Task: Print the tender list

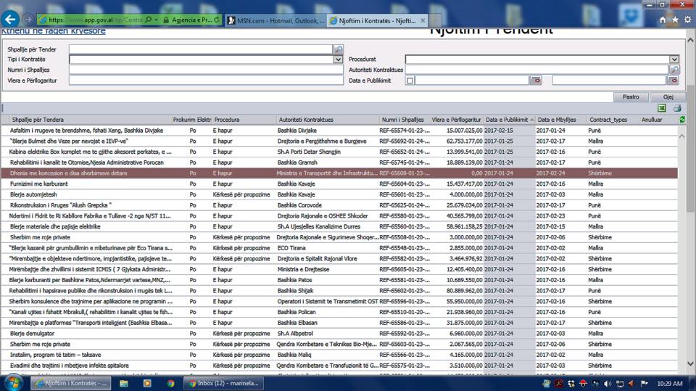Action: (677, 108)
